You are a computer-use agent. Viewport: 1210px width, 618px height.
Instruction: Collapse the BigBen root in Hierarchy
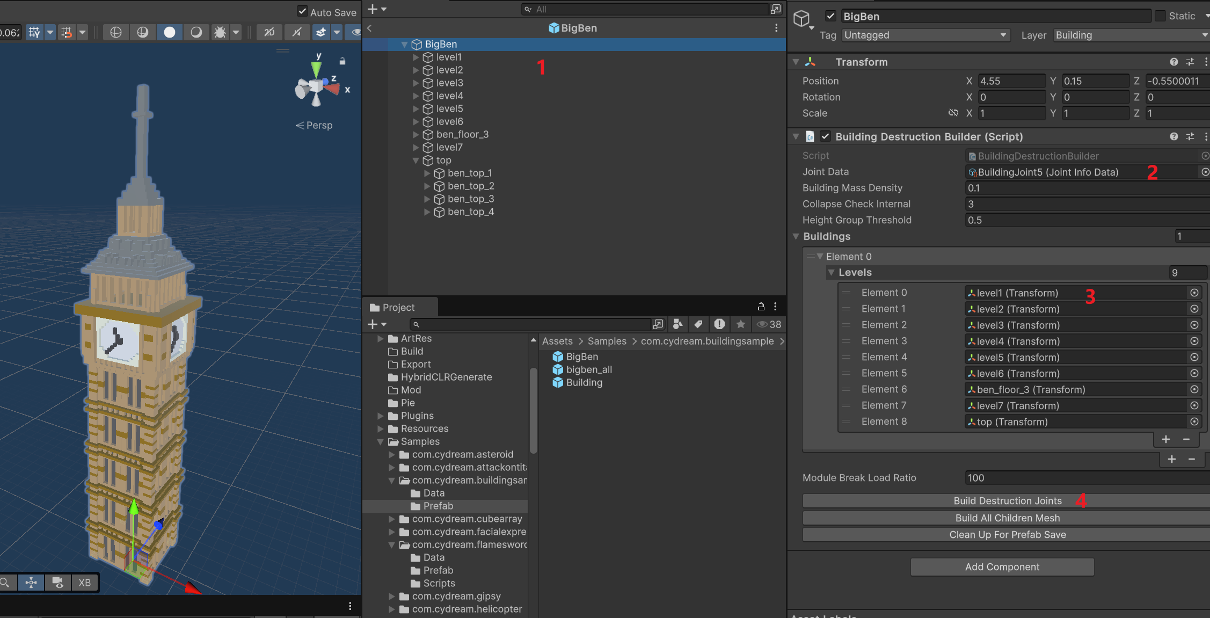tap(405, 45)
